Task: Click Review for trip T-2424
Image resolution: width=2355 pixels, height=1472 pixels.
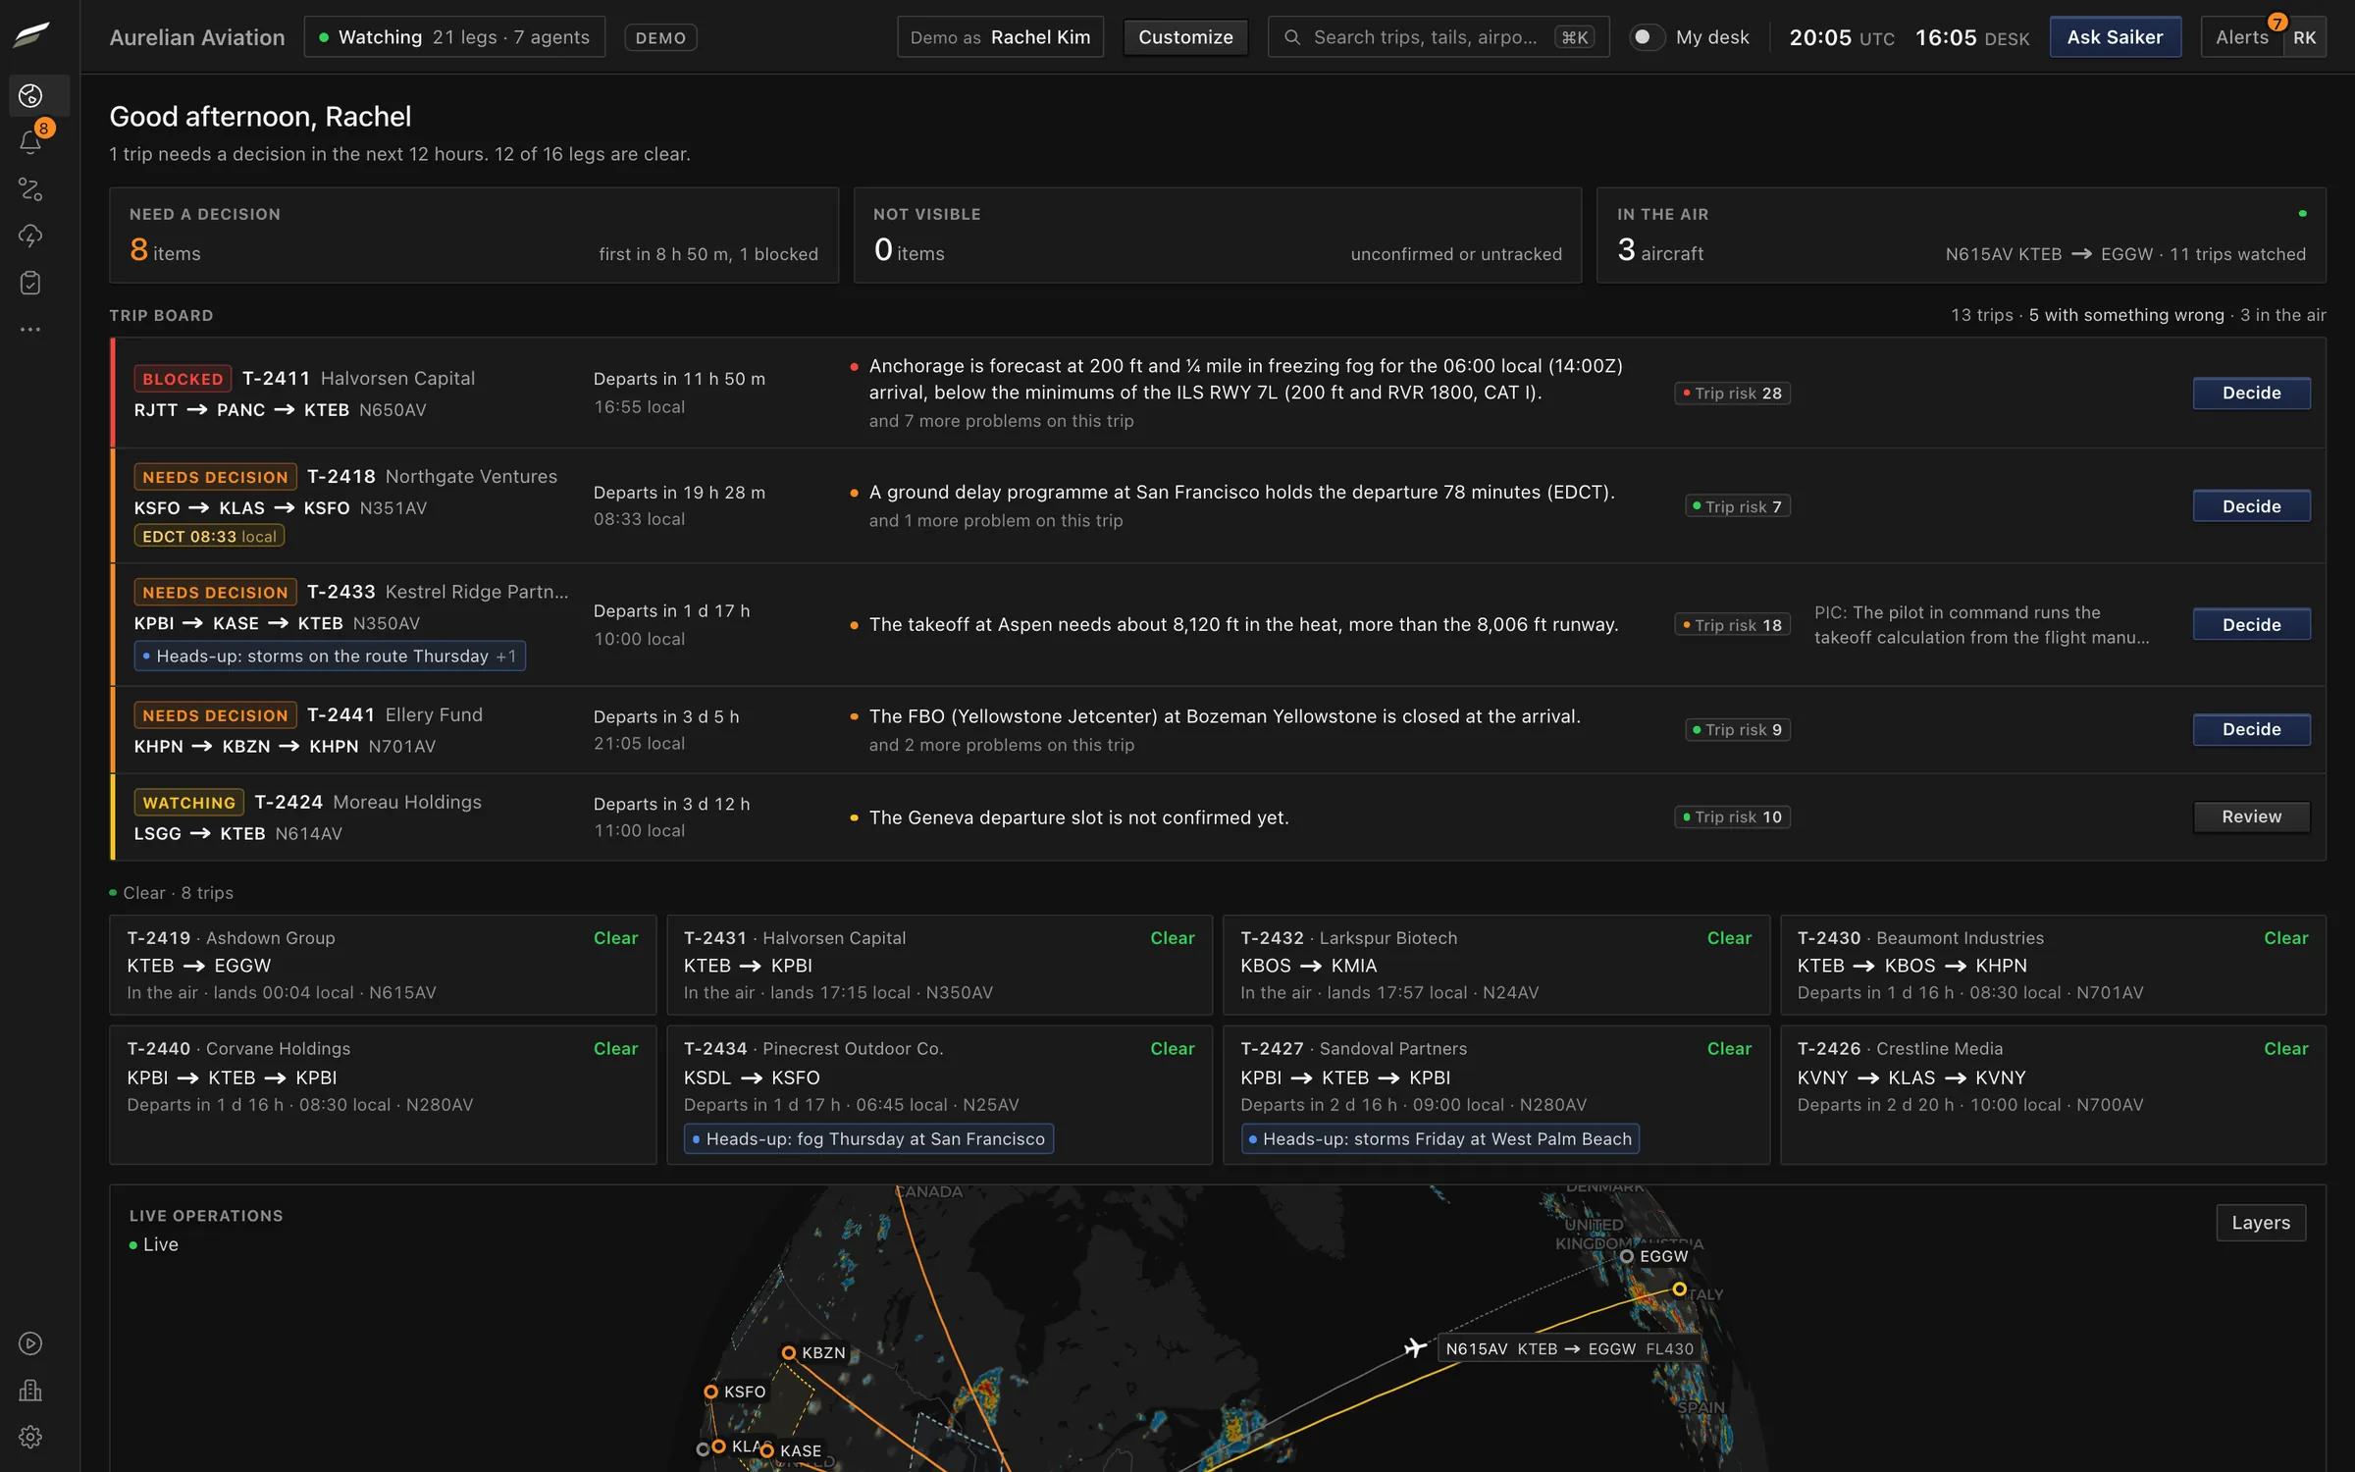Action: tap(2251, 816)
